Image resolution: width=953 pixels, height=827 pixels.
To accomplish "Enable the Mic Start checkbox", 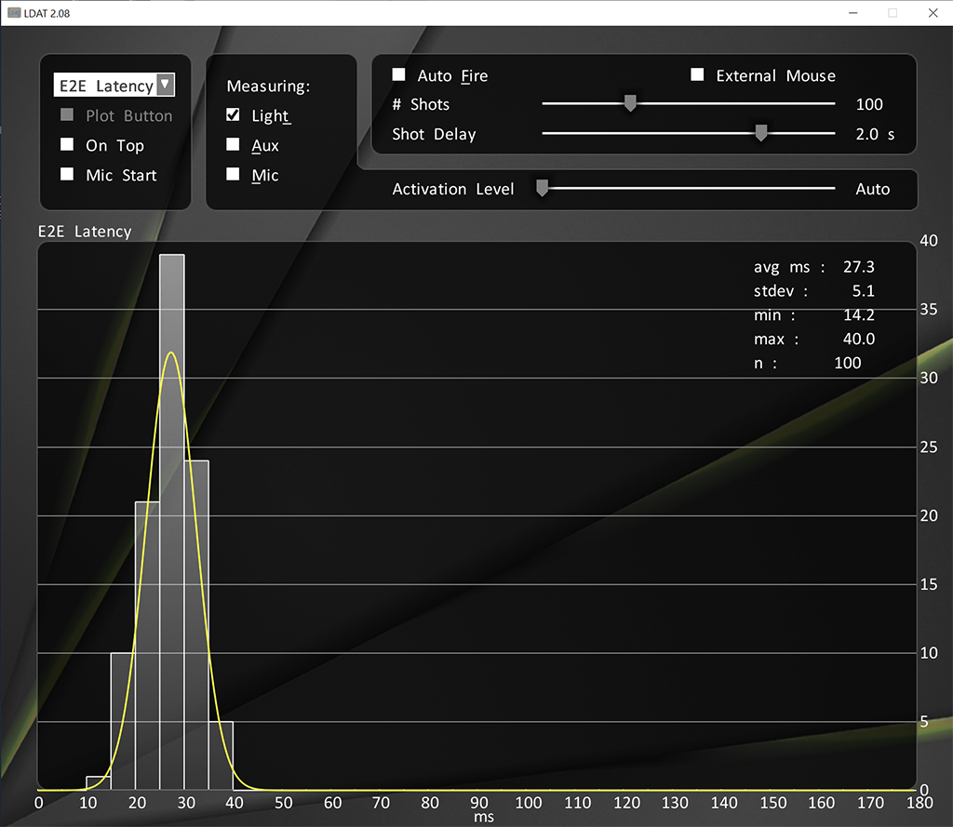I will click(67, 174).
